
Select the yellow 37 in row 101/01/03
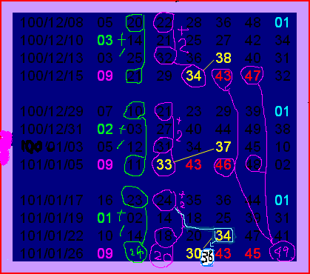pyautogui.click(x=223, y=147)
